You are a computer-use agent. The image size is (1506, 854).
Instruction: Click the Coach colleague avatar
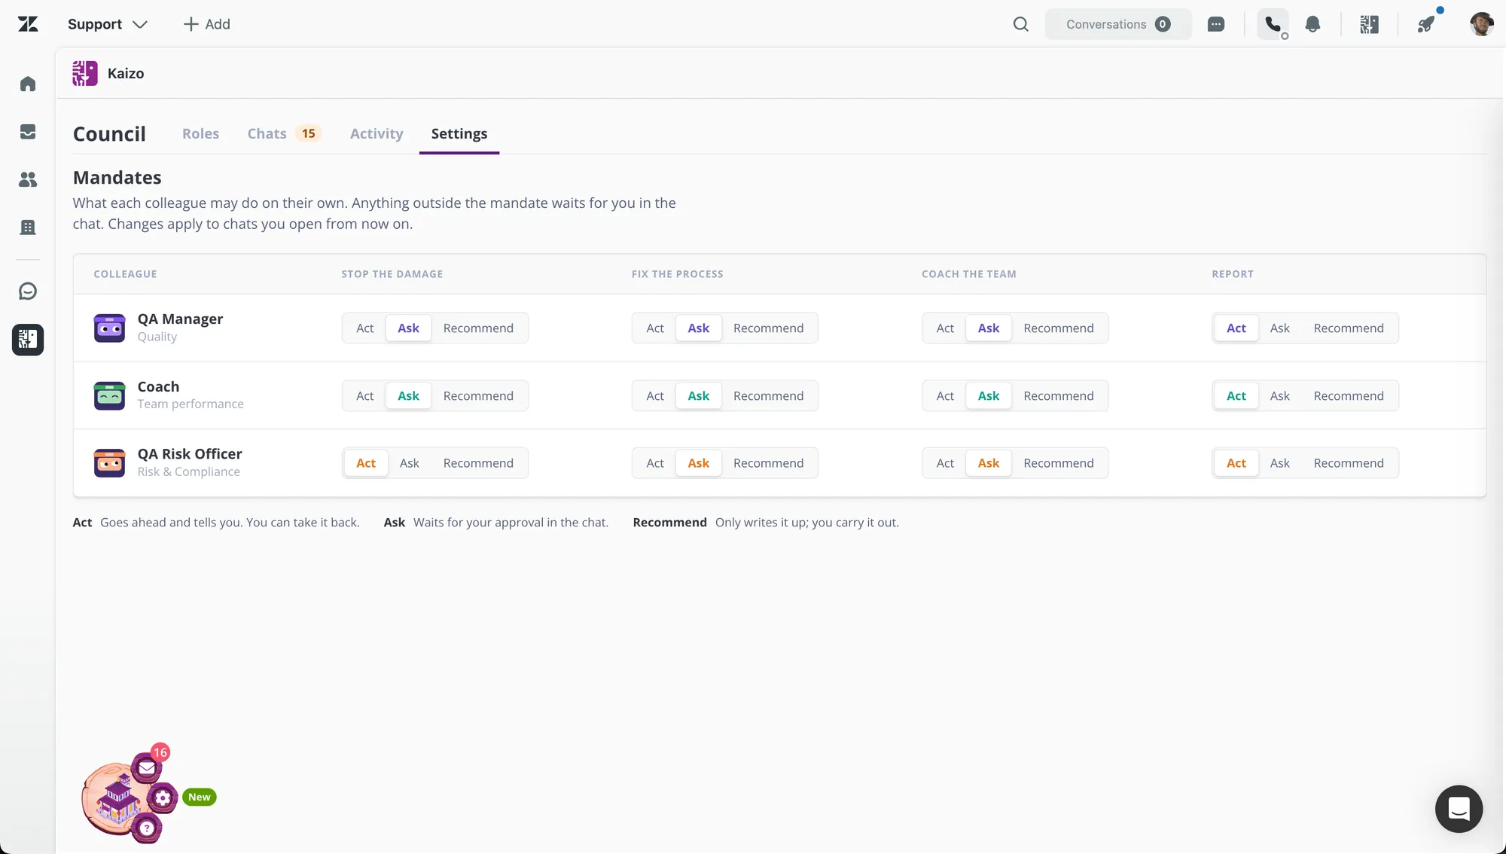tap(109, 396)
